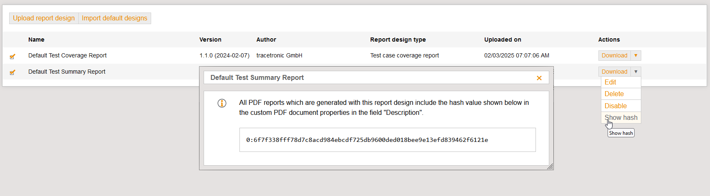Download the Default Test Summary Report design
The width and height of the screenshot is (710, 196).
pyautogui.click(x=614, y=72)
